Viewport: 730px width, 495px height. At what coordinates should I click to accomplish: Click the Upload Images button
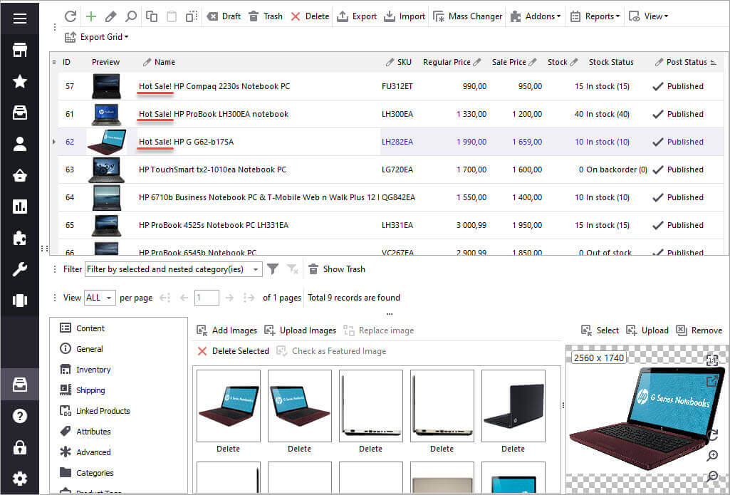pyautogui.click(x=301, y=330)
